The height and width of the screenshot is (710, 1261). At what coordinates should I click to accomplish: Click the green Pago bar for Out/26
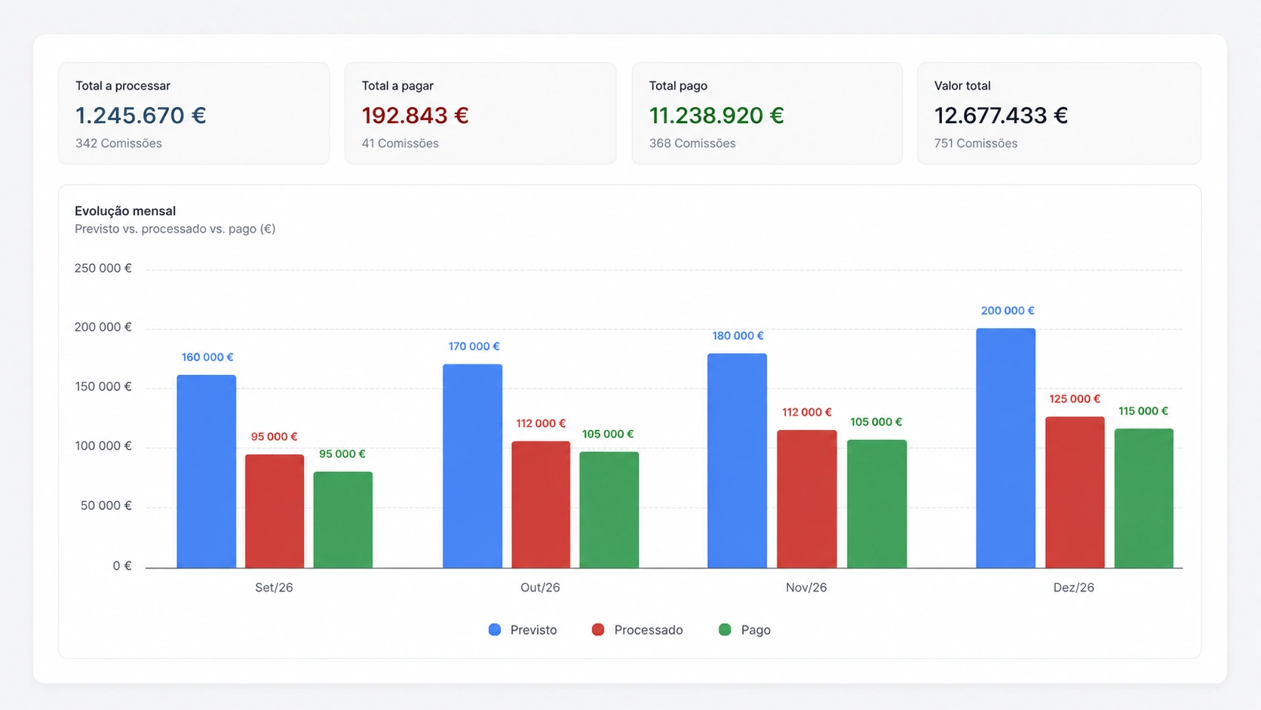tap(609, 510)
